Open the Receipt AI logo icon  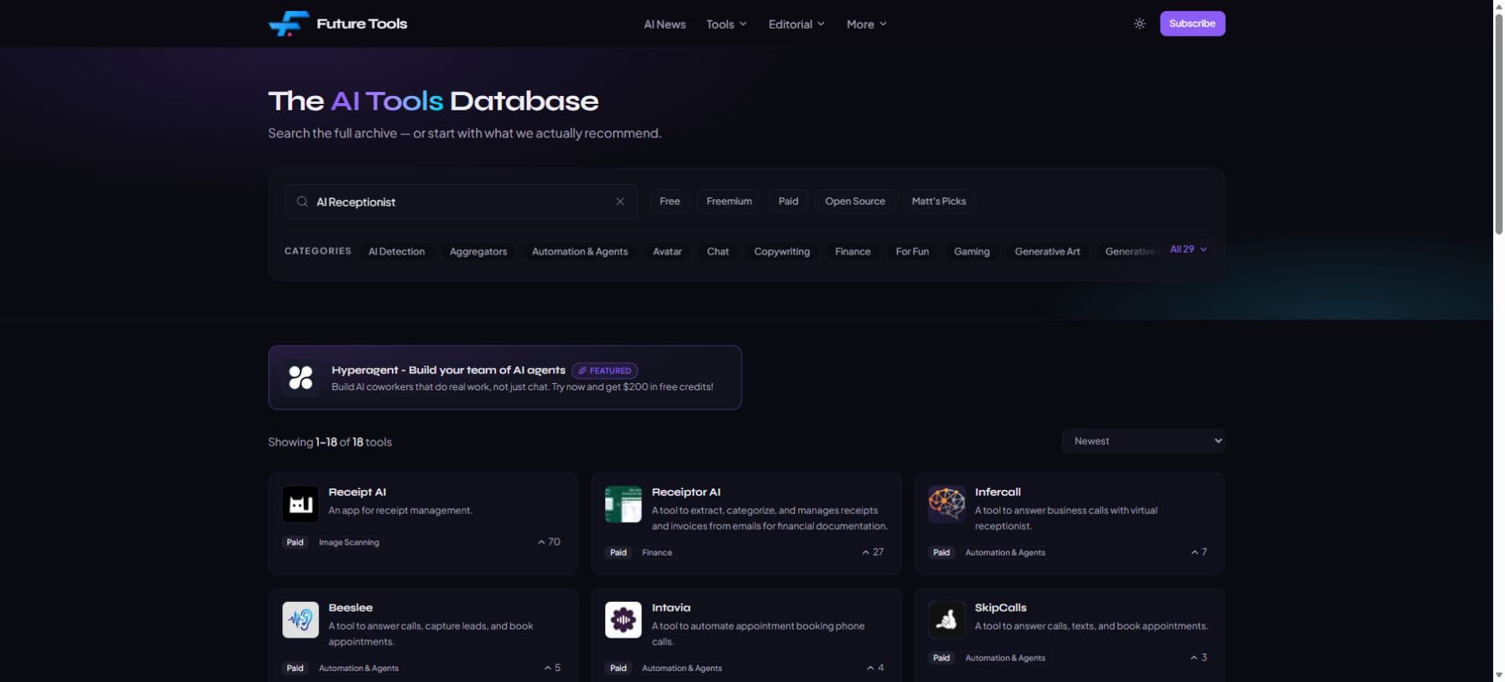tap(301, 504)
